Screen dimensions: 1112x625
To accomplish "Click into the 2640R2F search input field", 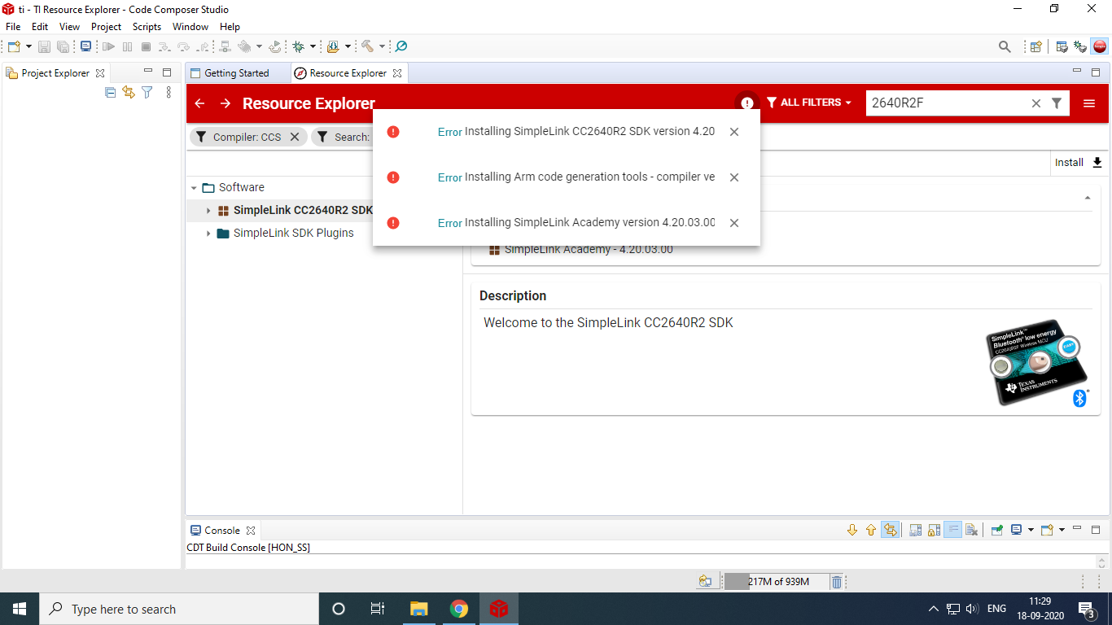I will pyautogui.click(x=948, y=103).
